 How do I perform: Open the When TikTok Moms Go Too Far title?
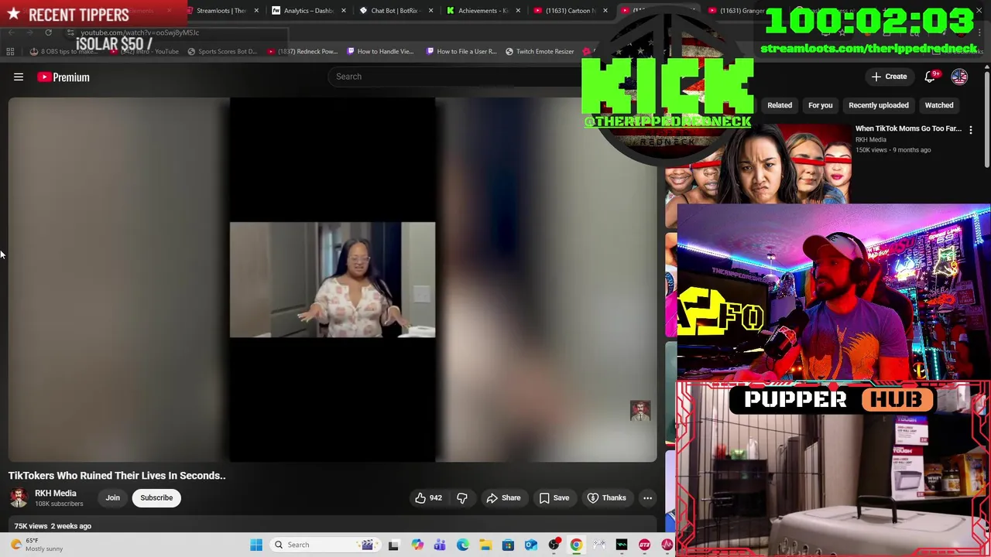908,128
